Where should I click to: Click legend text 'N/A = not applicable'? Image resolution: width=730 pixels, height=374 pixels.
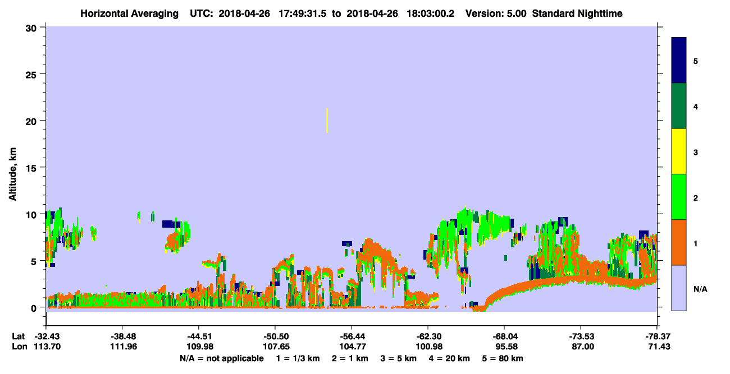[221, 358]
